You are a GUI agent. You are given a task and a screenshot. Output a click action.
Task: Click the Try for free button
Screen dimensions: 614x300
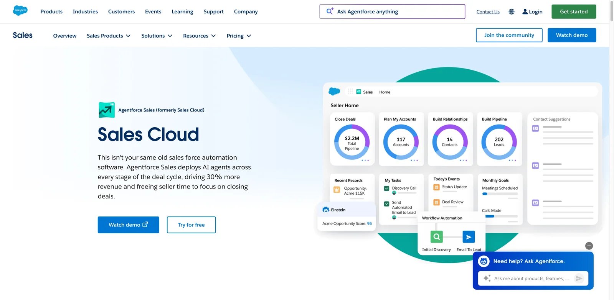[191, 225]
